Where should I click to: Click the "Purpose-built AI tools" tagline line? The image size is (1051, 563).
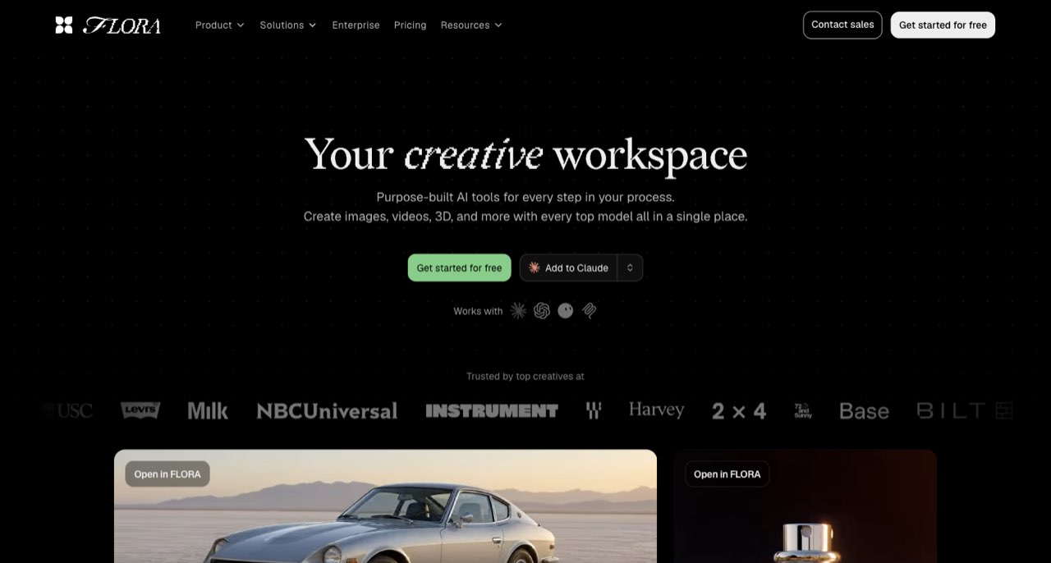[x=525, y=197]
